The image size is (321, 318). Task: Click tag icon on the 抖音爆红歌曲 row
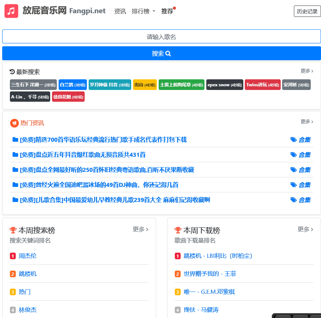pos(294,155)
